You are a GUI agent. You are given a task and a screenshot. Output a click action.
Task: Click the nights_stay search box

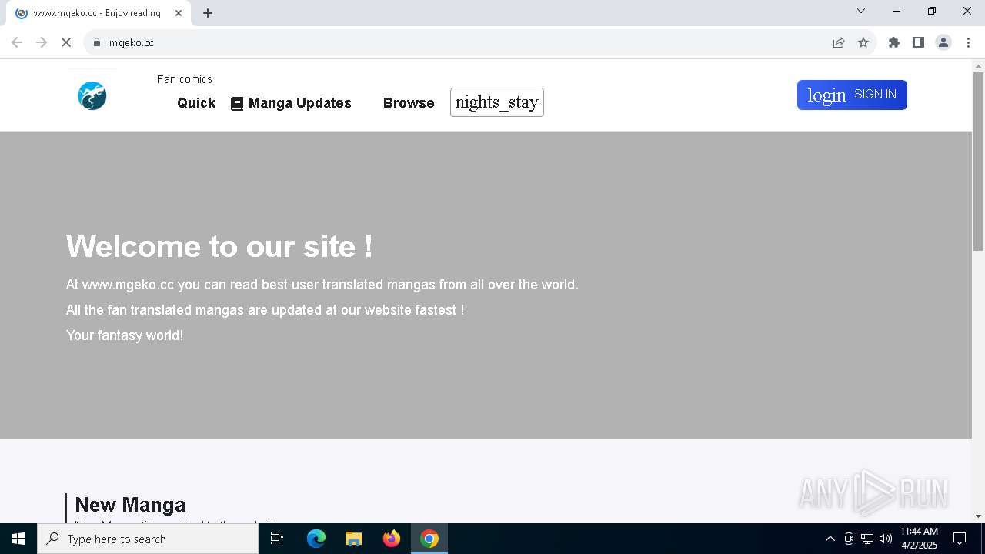tap(497, 102)
